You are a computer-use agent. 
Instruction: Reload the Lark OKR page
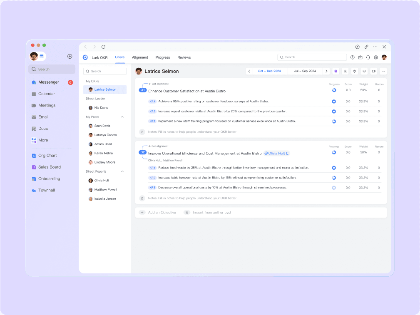[x=103, y=47]
